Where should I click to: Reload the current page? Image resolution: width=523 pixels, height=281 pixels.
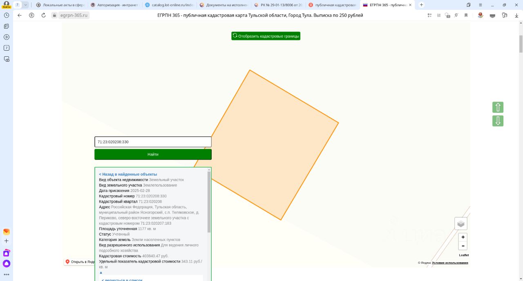click(x=43, y=15)
